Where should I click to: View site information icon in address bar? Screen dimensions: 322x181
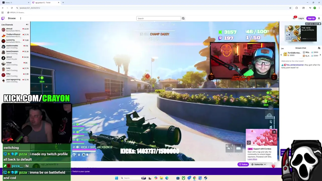pyautogui.click(x=17, y=8)
